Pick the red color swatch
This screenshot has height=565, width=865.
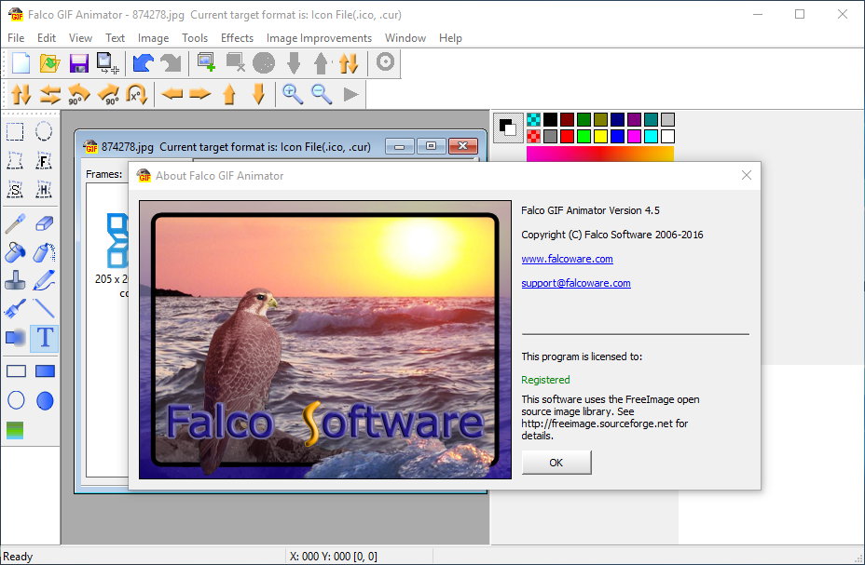567,137
